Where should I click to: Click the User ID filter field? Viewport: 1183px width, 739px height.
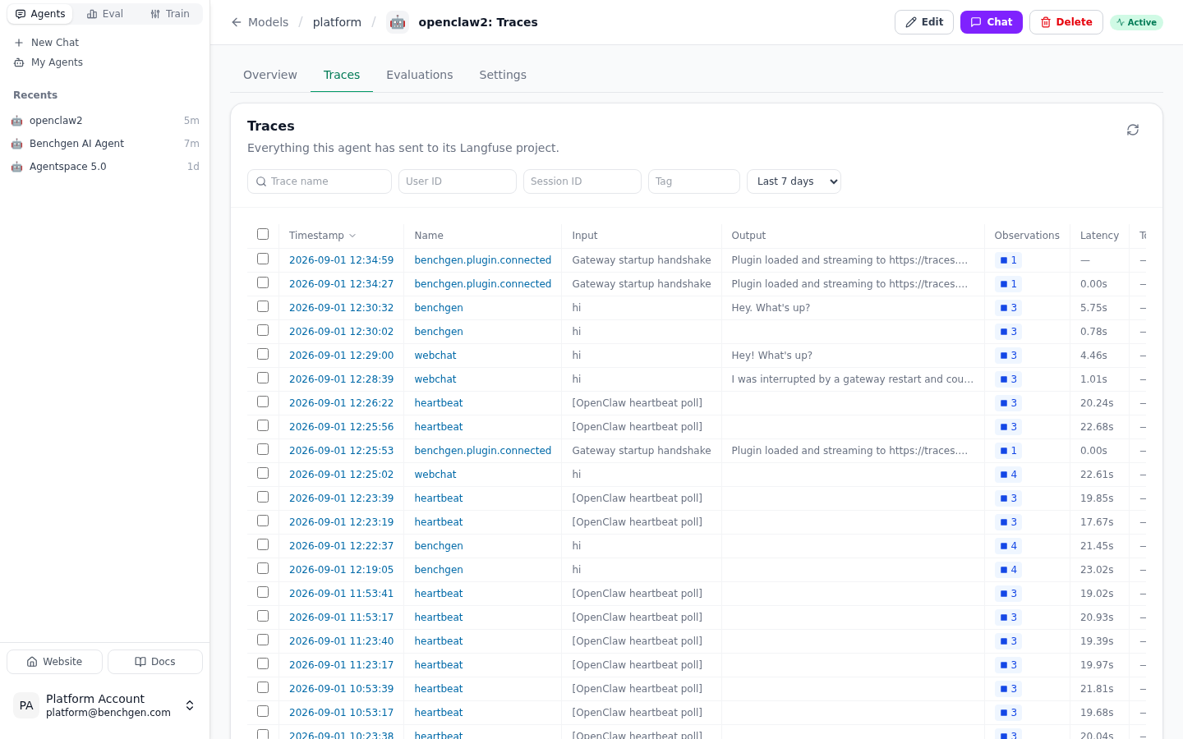pyautogui.click(x=458, y=181)
